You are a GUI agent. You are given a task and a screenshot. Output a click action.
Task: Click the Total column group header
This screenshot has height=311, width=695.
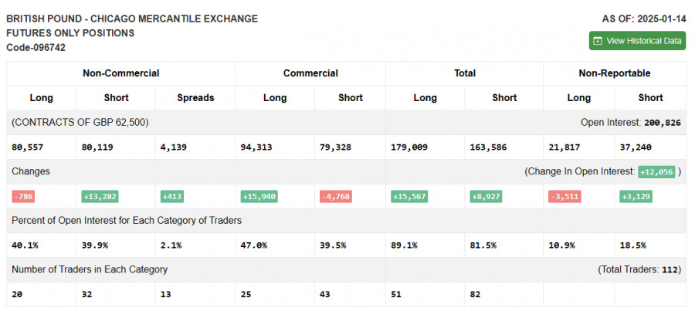[x=465, y=73]
